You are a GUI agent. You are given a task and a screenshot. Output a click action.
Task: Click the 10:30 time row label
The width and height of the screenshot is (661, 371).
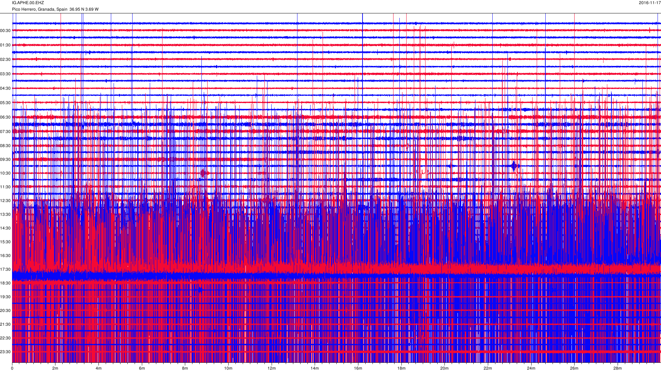(5, 173)
